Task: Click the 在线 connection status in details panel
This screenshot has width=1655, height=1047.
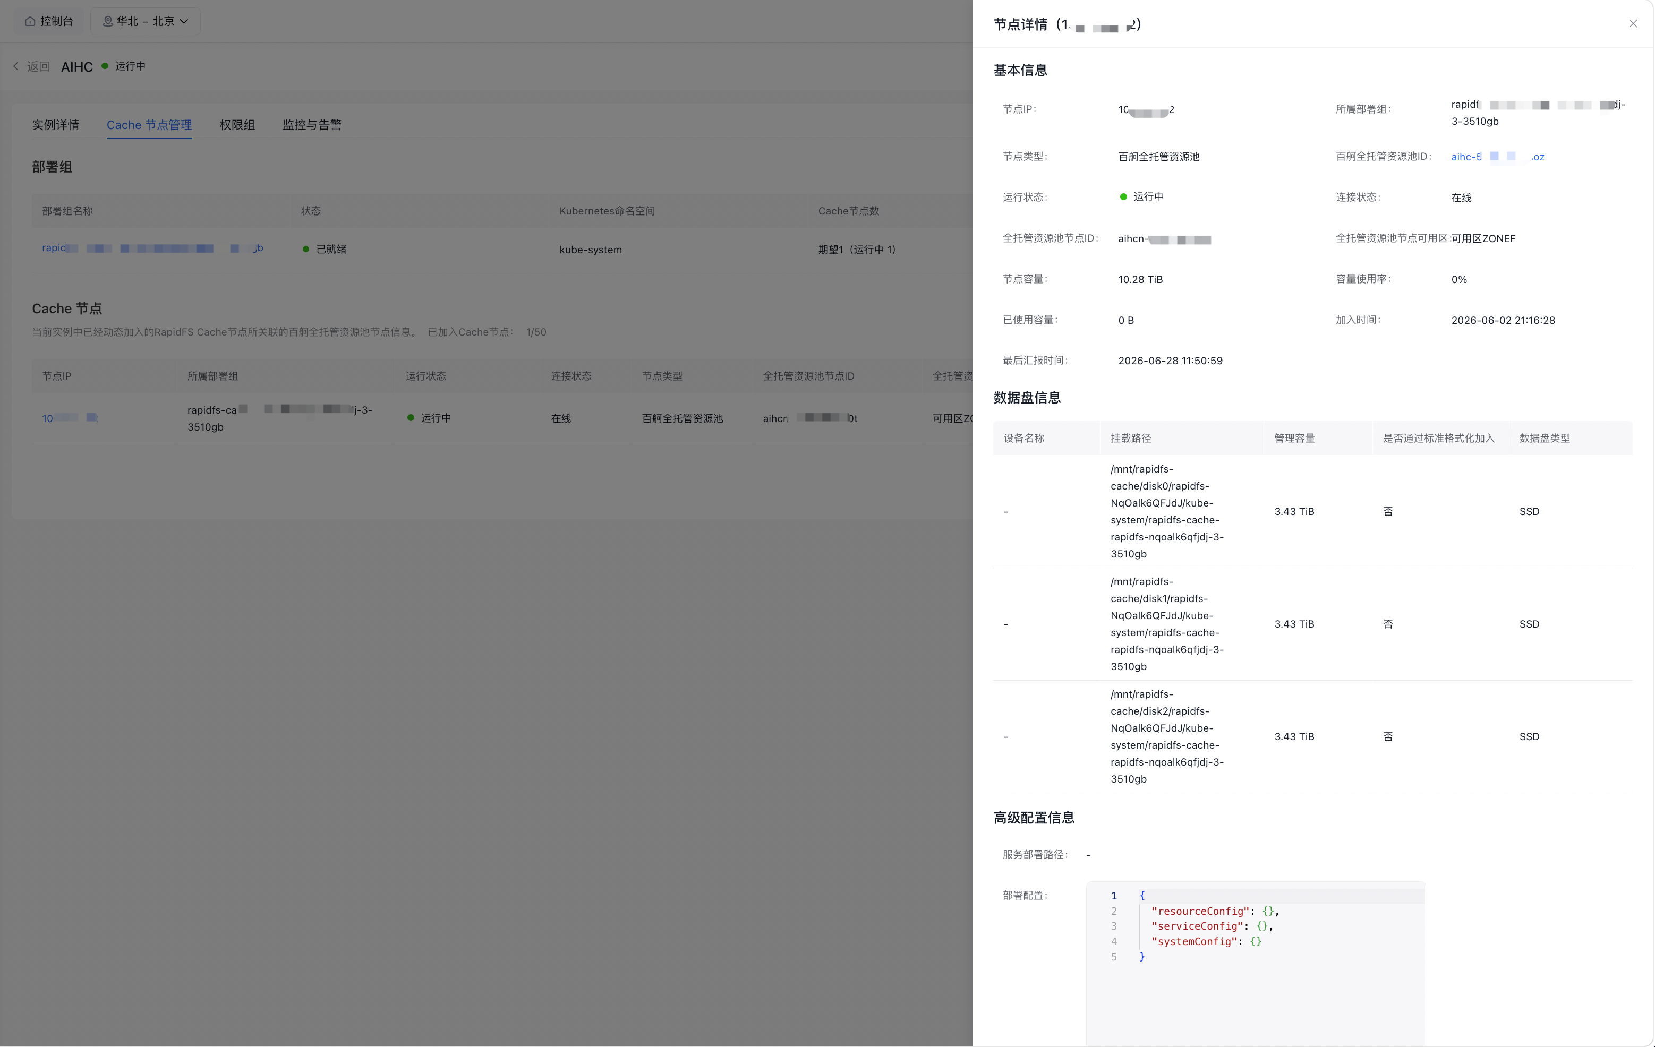Action: tap(1461, 198)
